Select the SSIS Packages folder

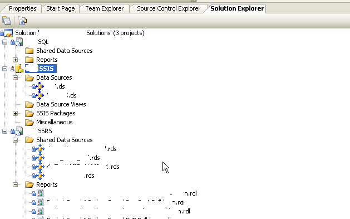pyautogui.click(x=56, y=113)
